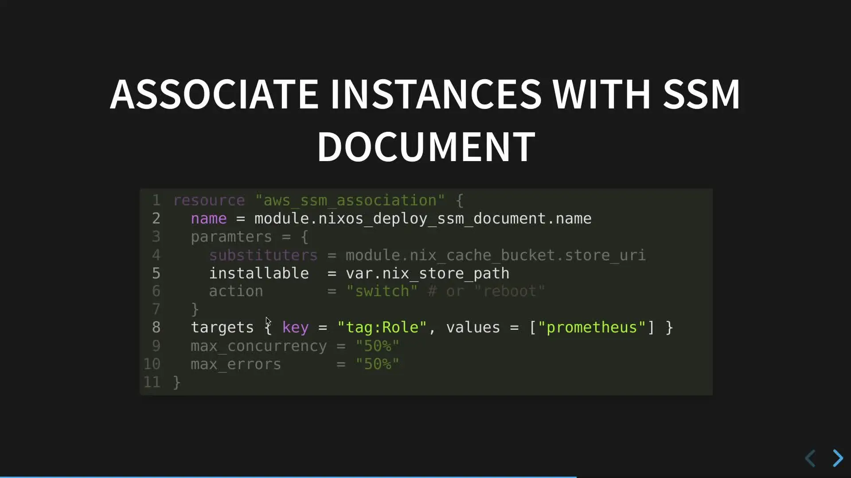The height and width of the screenshot is (478, 851).
Task: Click 'var.nix_store_path' value
Action: pyautogui.click(x=428, y=274)
